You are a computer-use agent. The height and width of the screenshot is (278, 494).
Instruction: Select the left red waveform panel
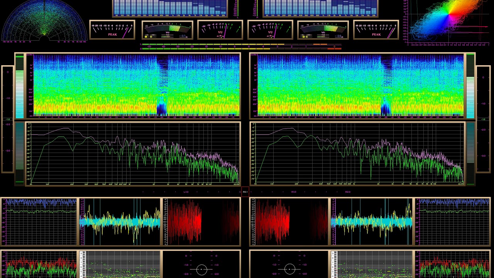(x=201, y=222)
